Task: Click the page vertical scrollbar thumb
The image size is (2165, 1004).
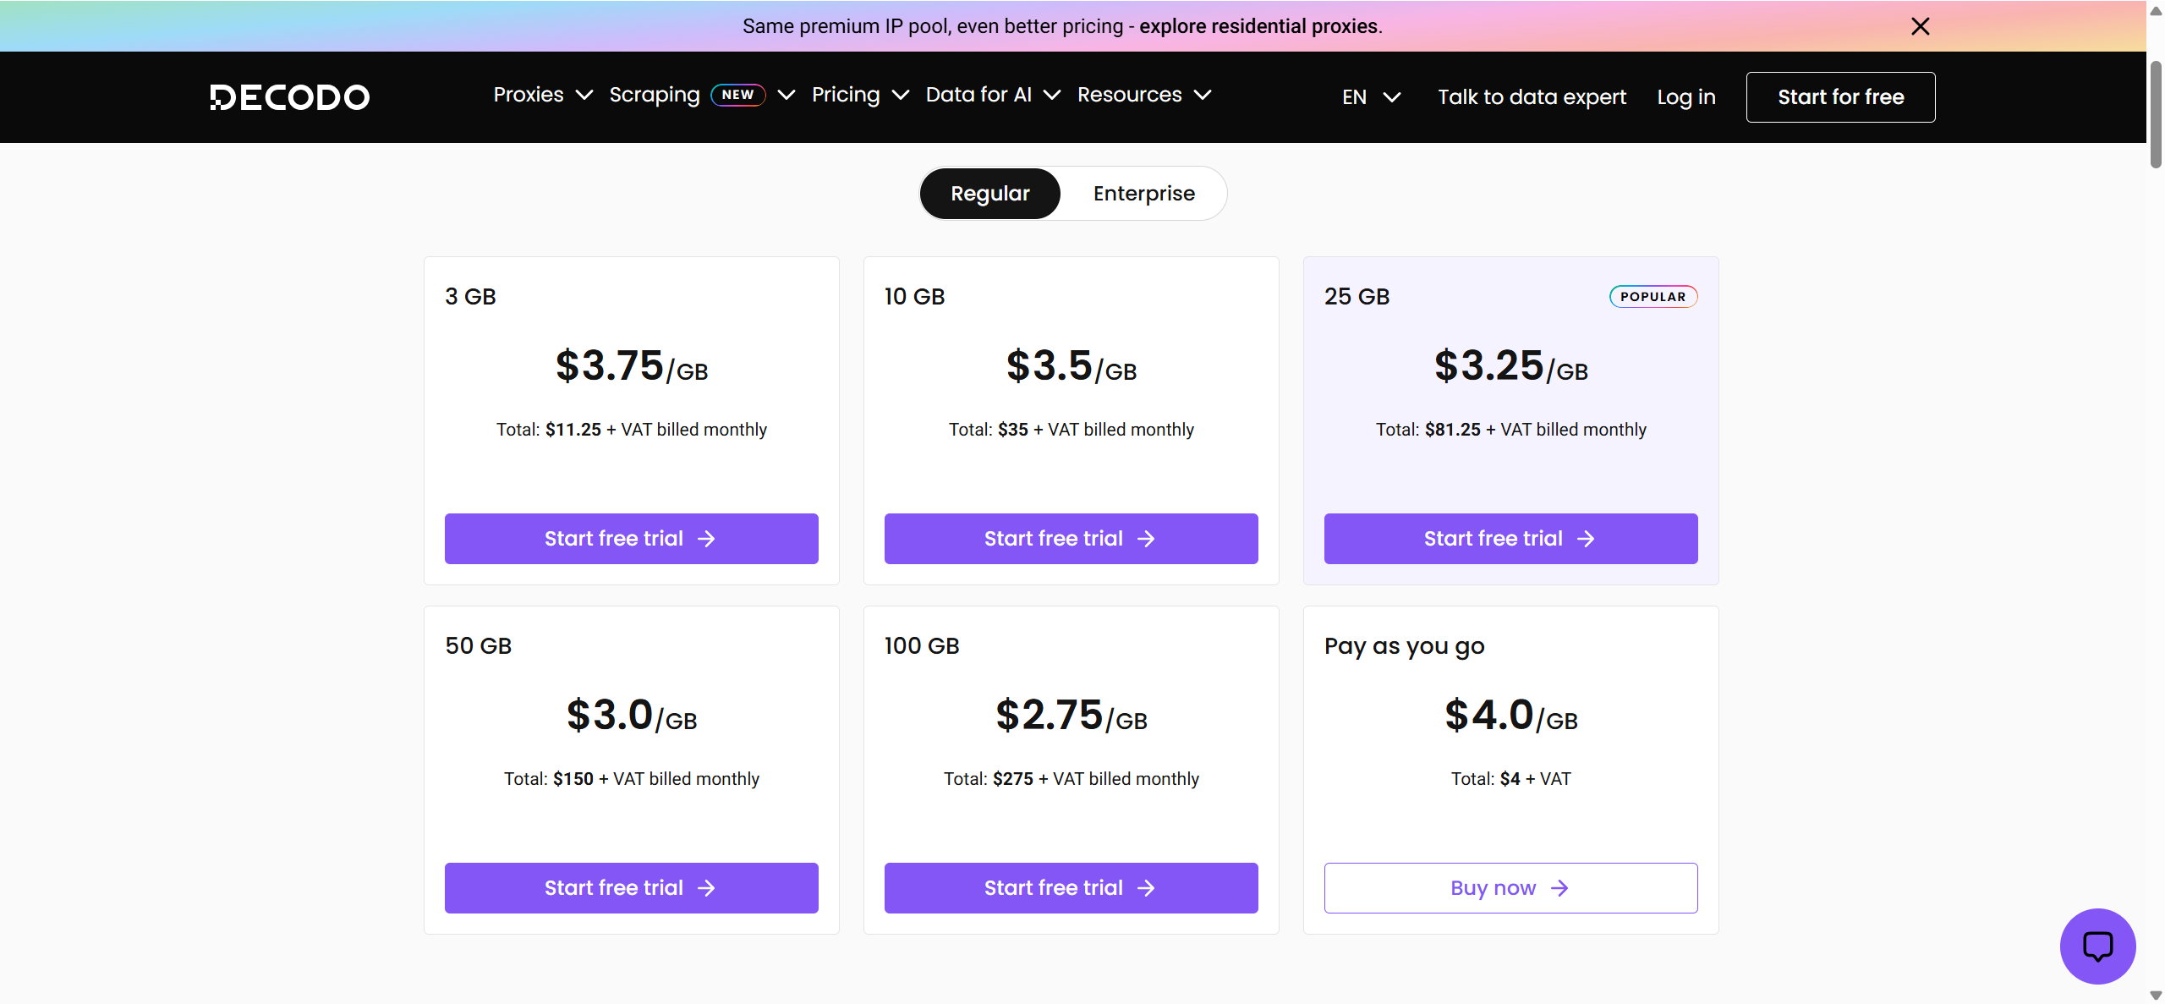Action: [x=2156, y=114]
